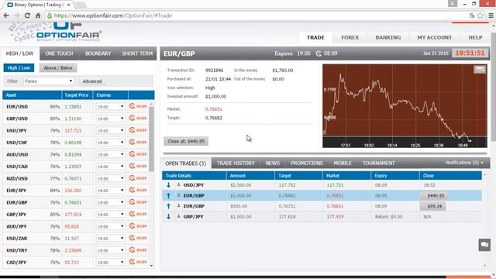Open the TOURNAMENT tab
The width and height of the screenshot is (496, 279).
pos(379,164)
